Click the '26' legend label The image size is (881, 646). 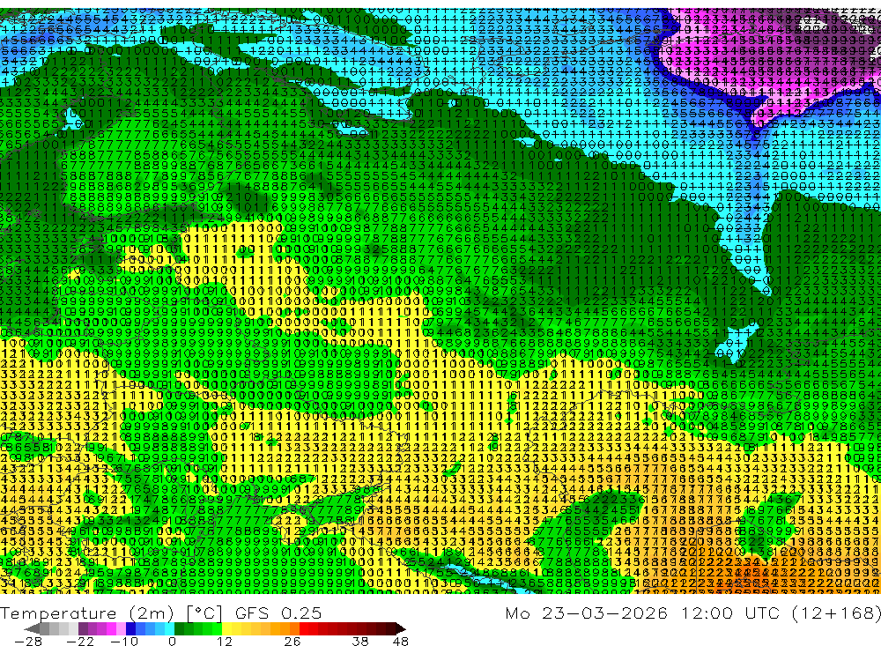tap(292, 641)
